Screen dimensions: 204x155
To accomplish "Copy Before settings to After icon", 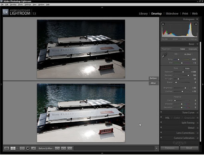I will pos(57,148).
